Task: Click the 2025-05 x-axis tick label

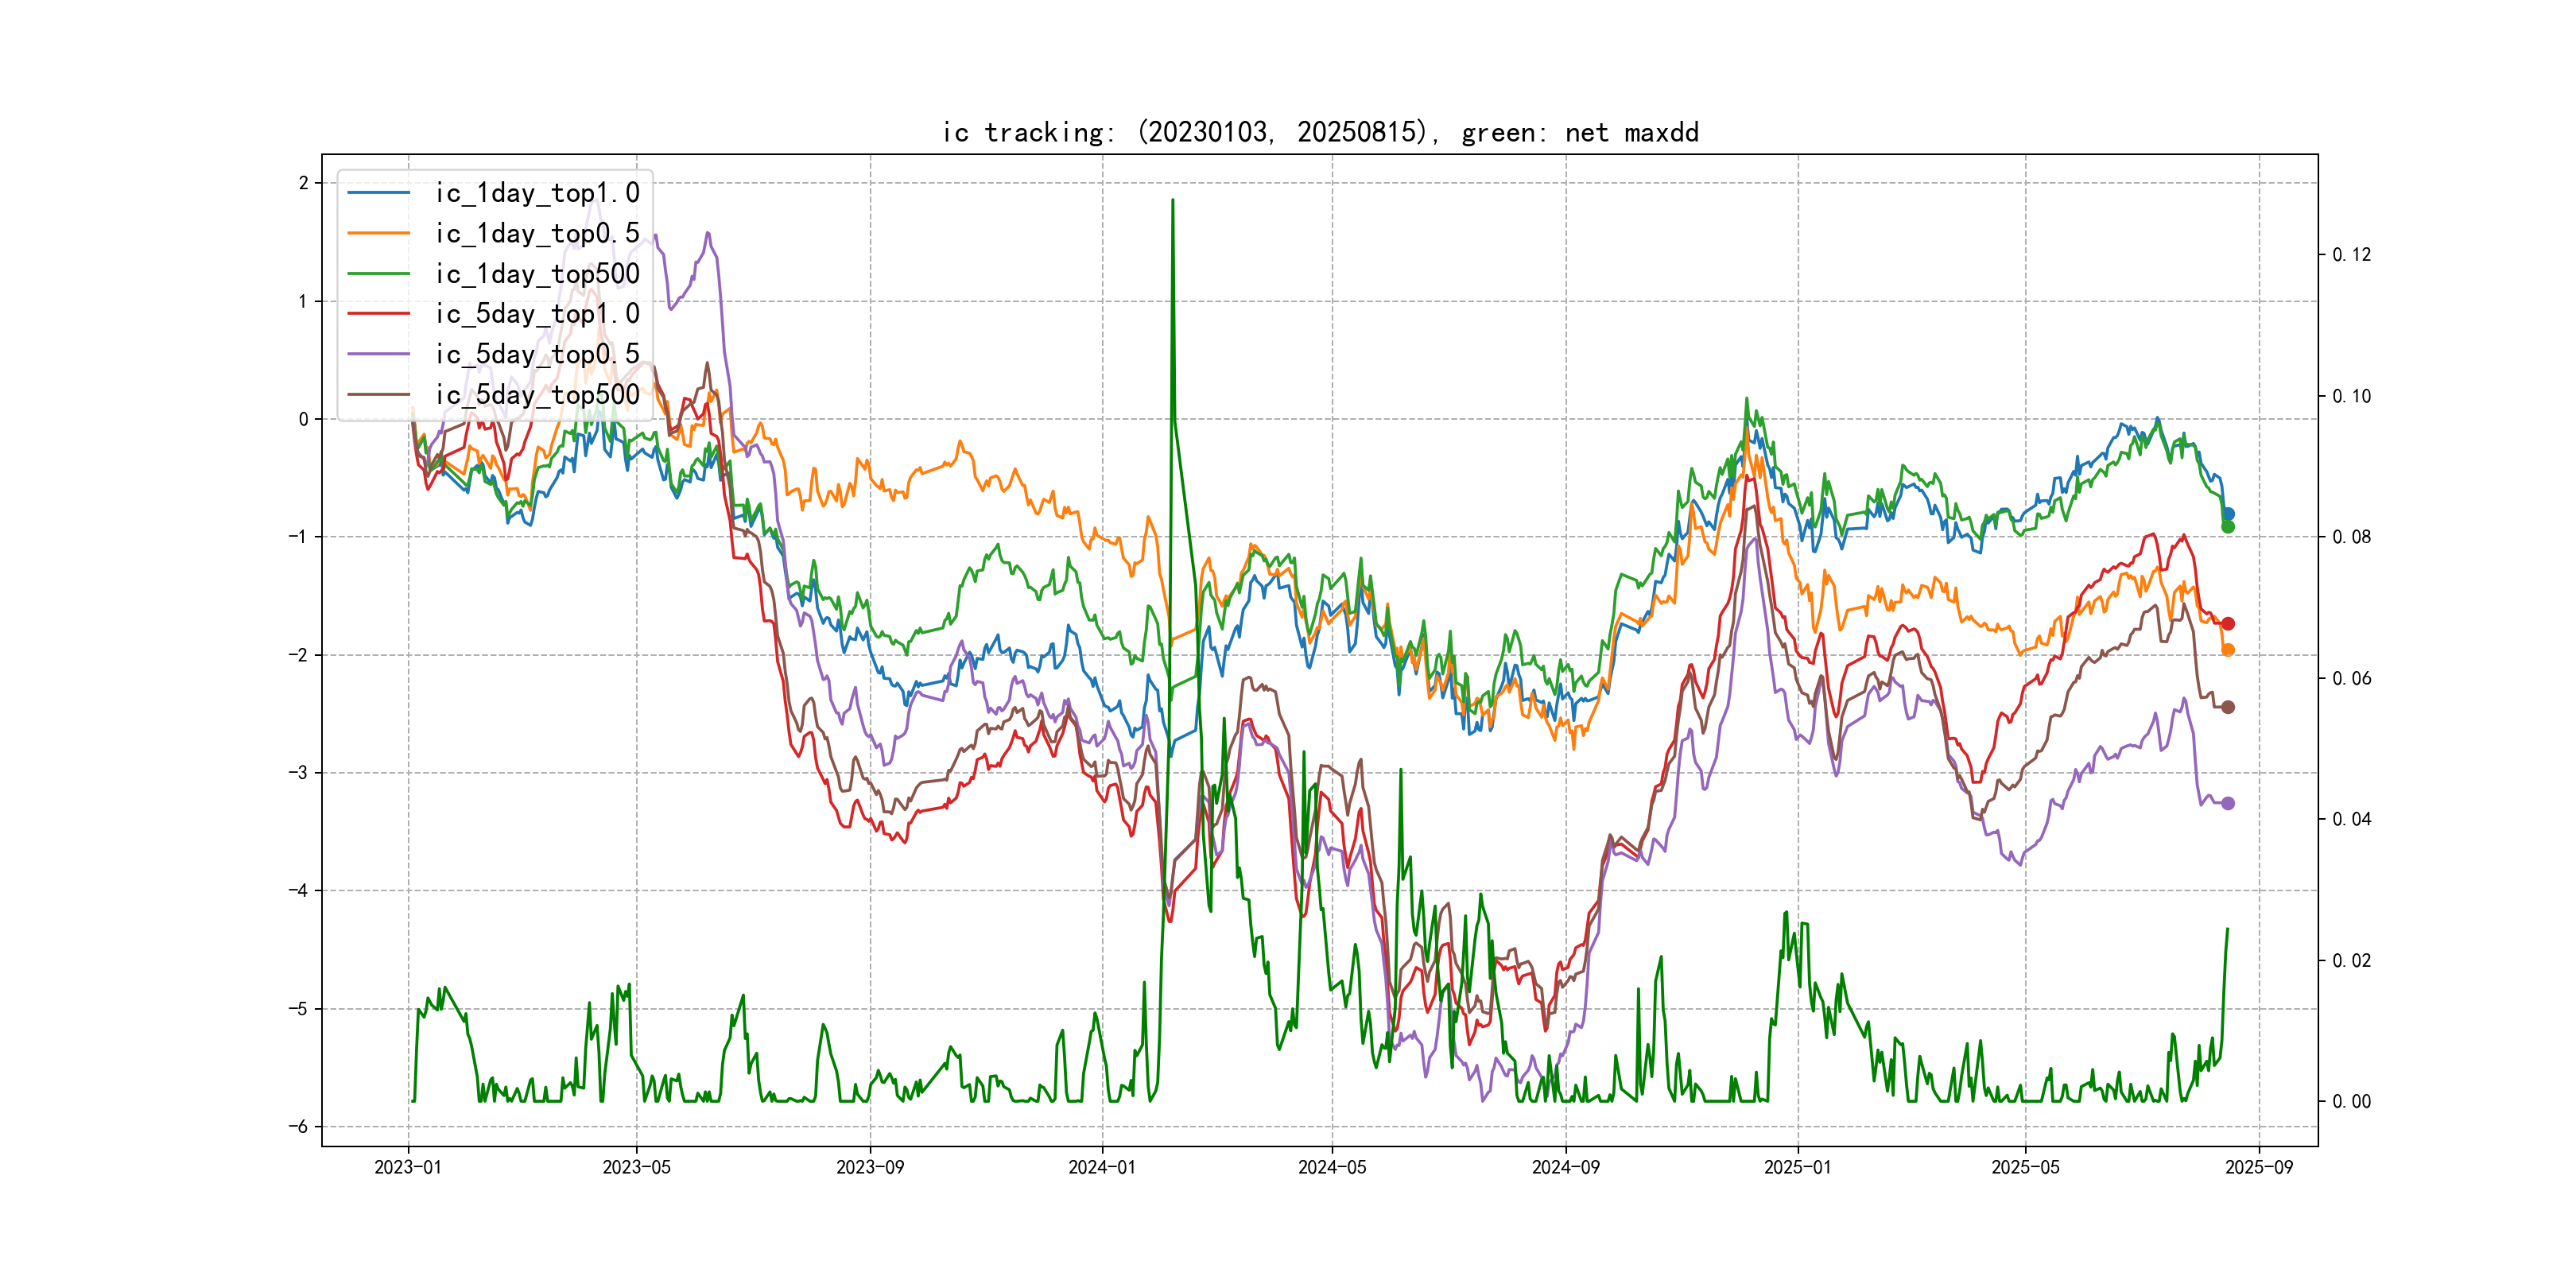Action: tap(2025, 1167)
